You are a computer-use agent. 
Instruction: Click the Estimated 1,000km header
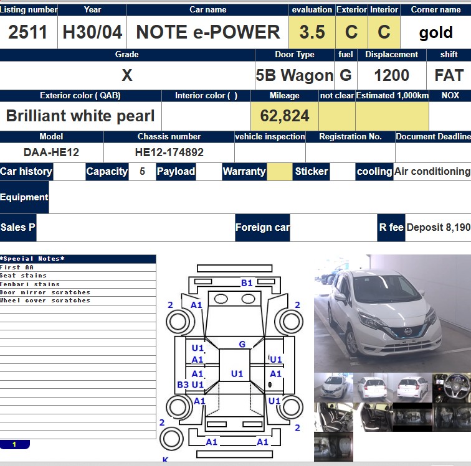click(x=392, y=96)
